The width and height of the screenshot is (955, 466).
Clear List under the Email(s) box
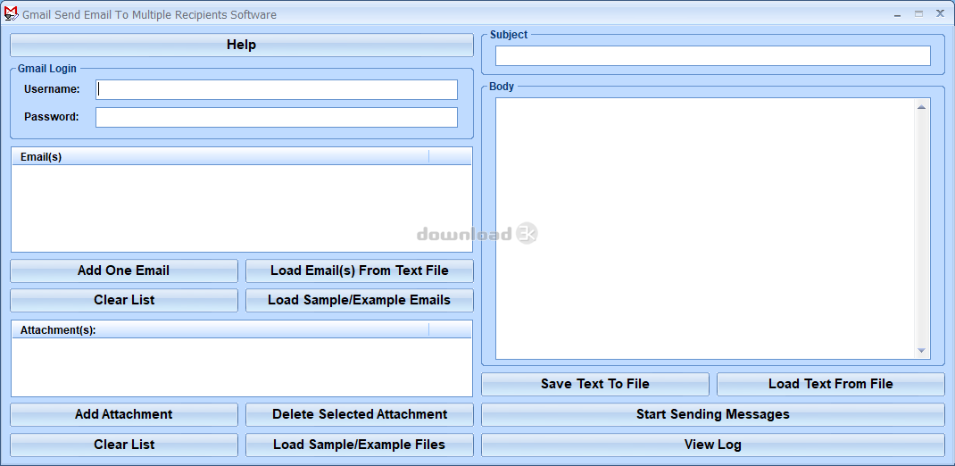[124, 300]
